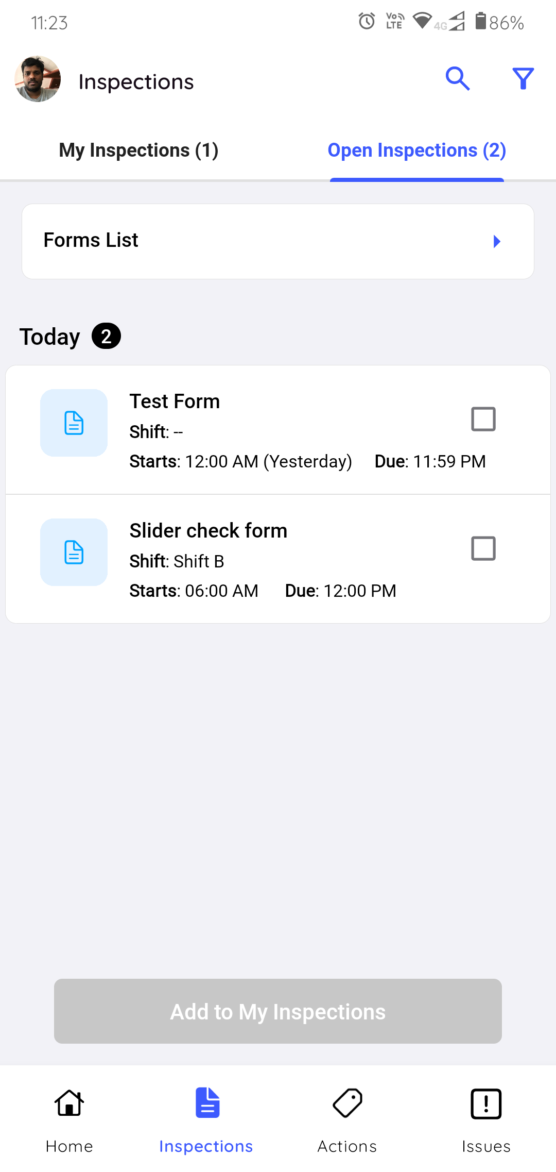Viewport: 556px width, 1172px height.
Task: Tap the Test Form document icon
Action: [74, 423]
